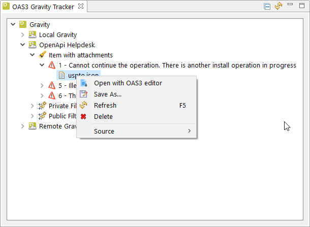Viewport: 310px width, 227px height.
Task: Click the Local Gravity server icon
Action: pyautogui.click(x=33, y=35)
